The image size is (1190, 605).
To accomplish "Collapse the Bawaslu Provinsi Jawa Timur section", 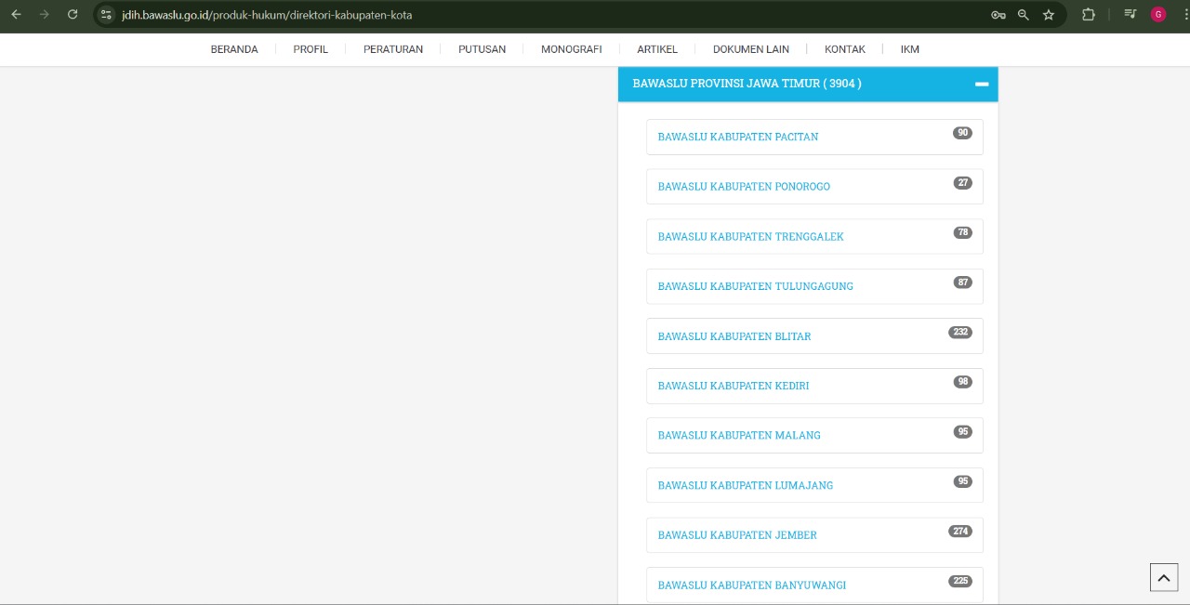I will [x=981, y=85].
